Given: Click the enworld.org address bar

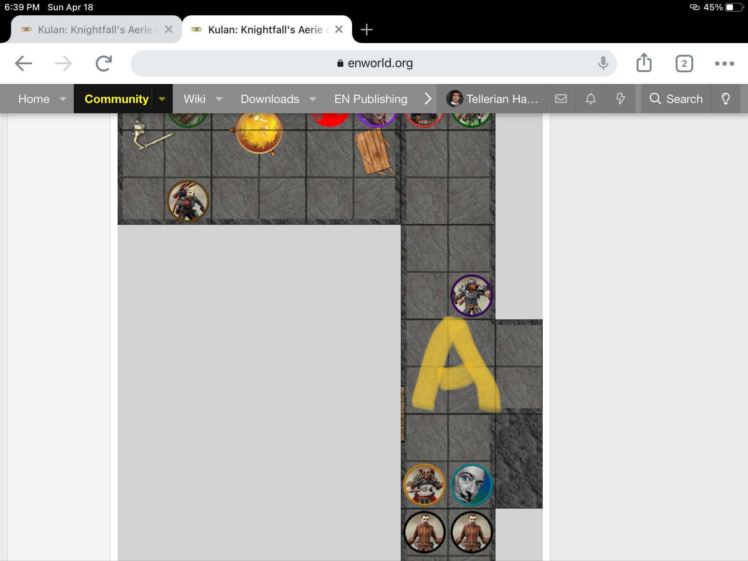Looking at the screenshot, I should pyautogui.click(x=374, y=64).
